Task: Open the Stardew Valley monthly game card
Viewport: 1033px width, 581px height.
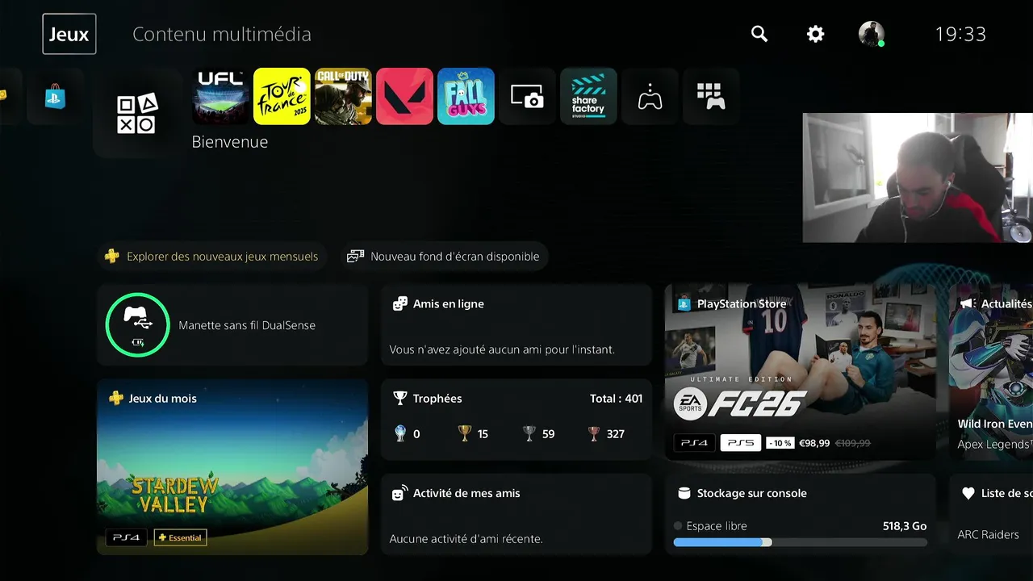Action: [x=232, y=467]
